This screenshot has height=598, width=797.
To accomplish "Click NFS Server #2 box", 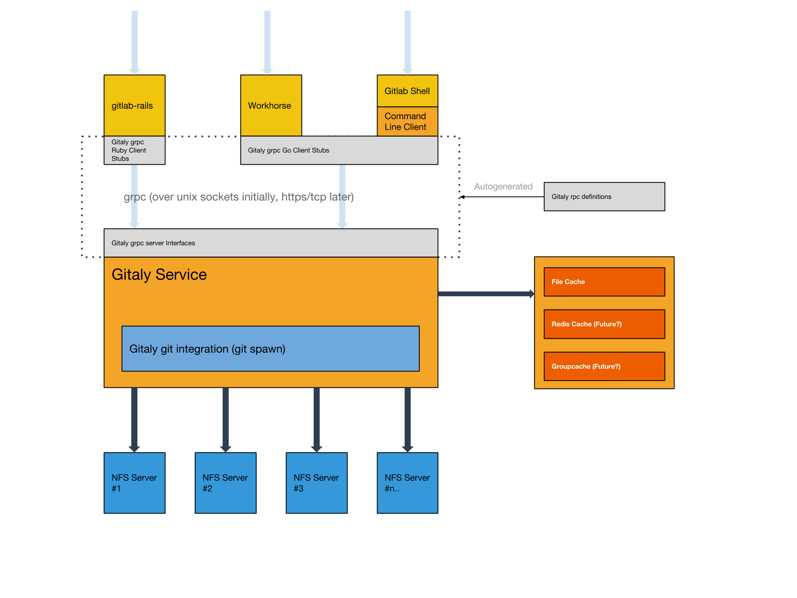I will point(225,483).
